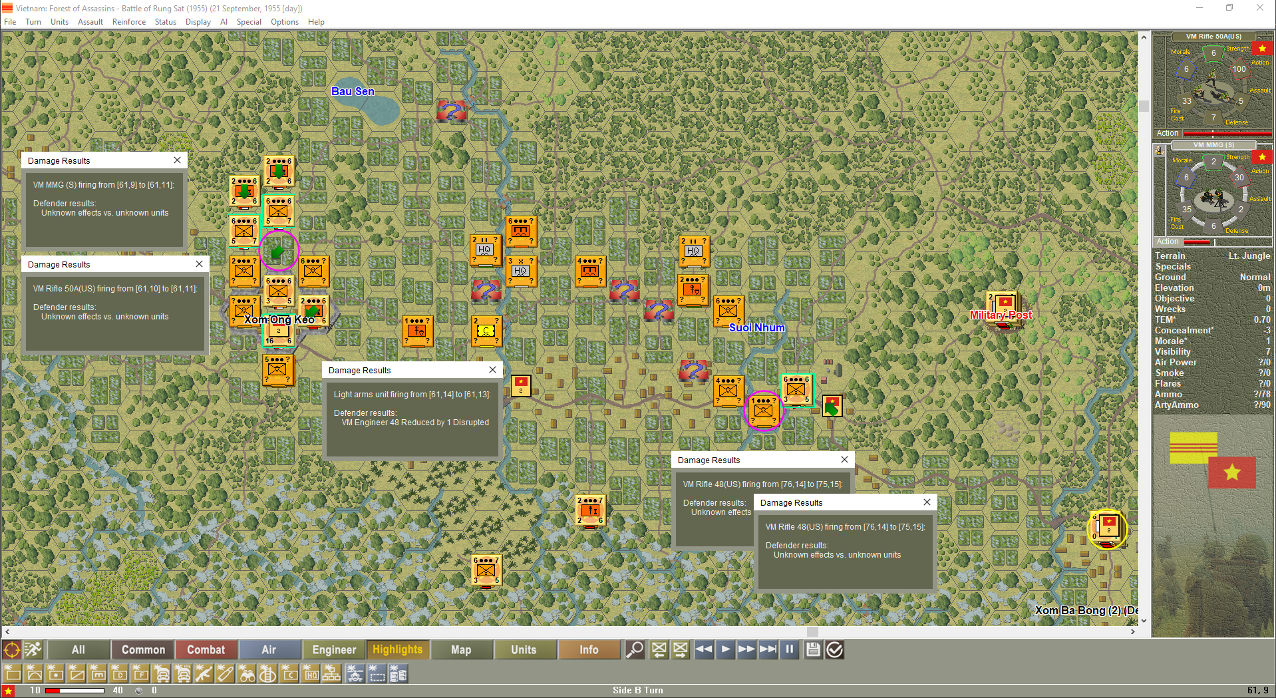Click the rifle highlight icon
Screen dimensions: 1276x698
tap(204, 673)
